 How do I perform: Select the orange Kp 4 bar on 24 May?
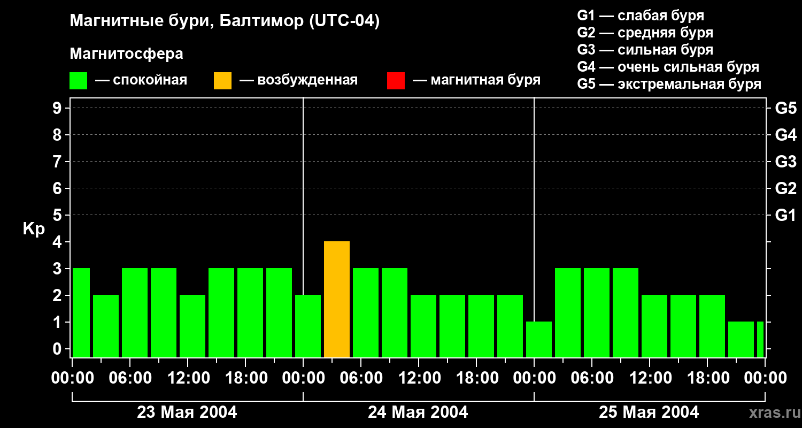click(x=337, y=300)
